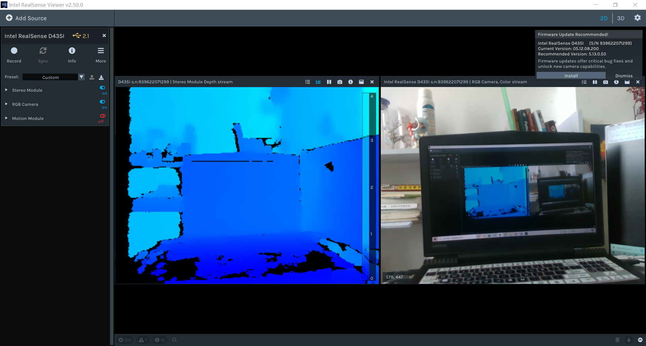Image resolution: width=646 pixels, height=346 pixels.
Task: Pause the Depth stream
Action: click(x=329, y=82)
